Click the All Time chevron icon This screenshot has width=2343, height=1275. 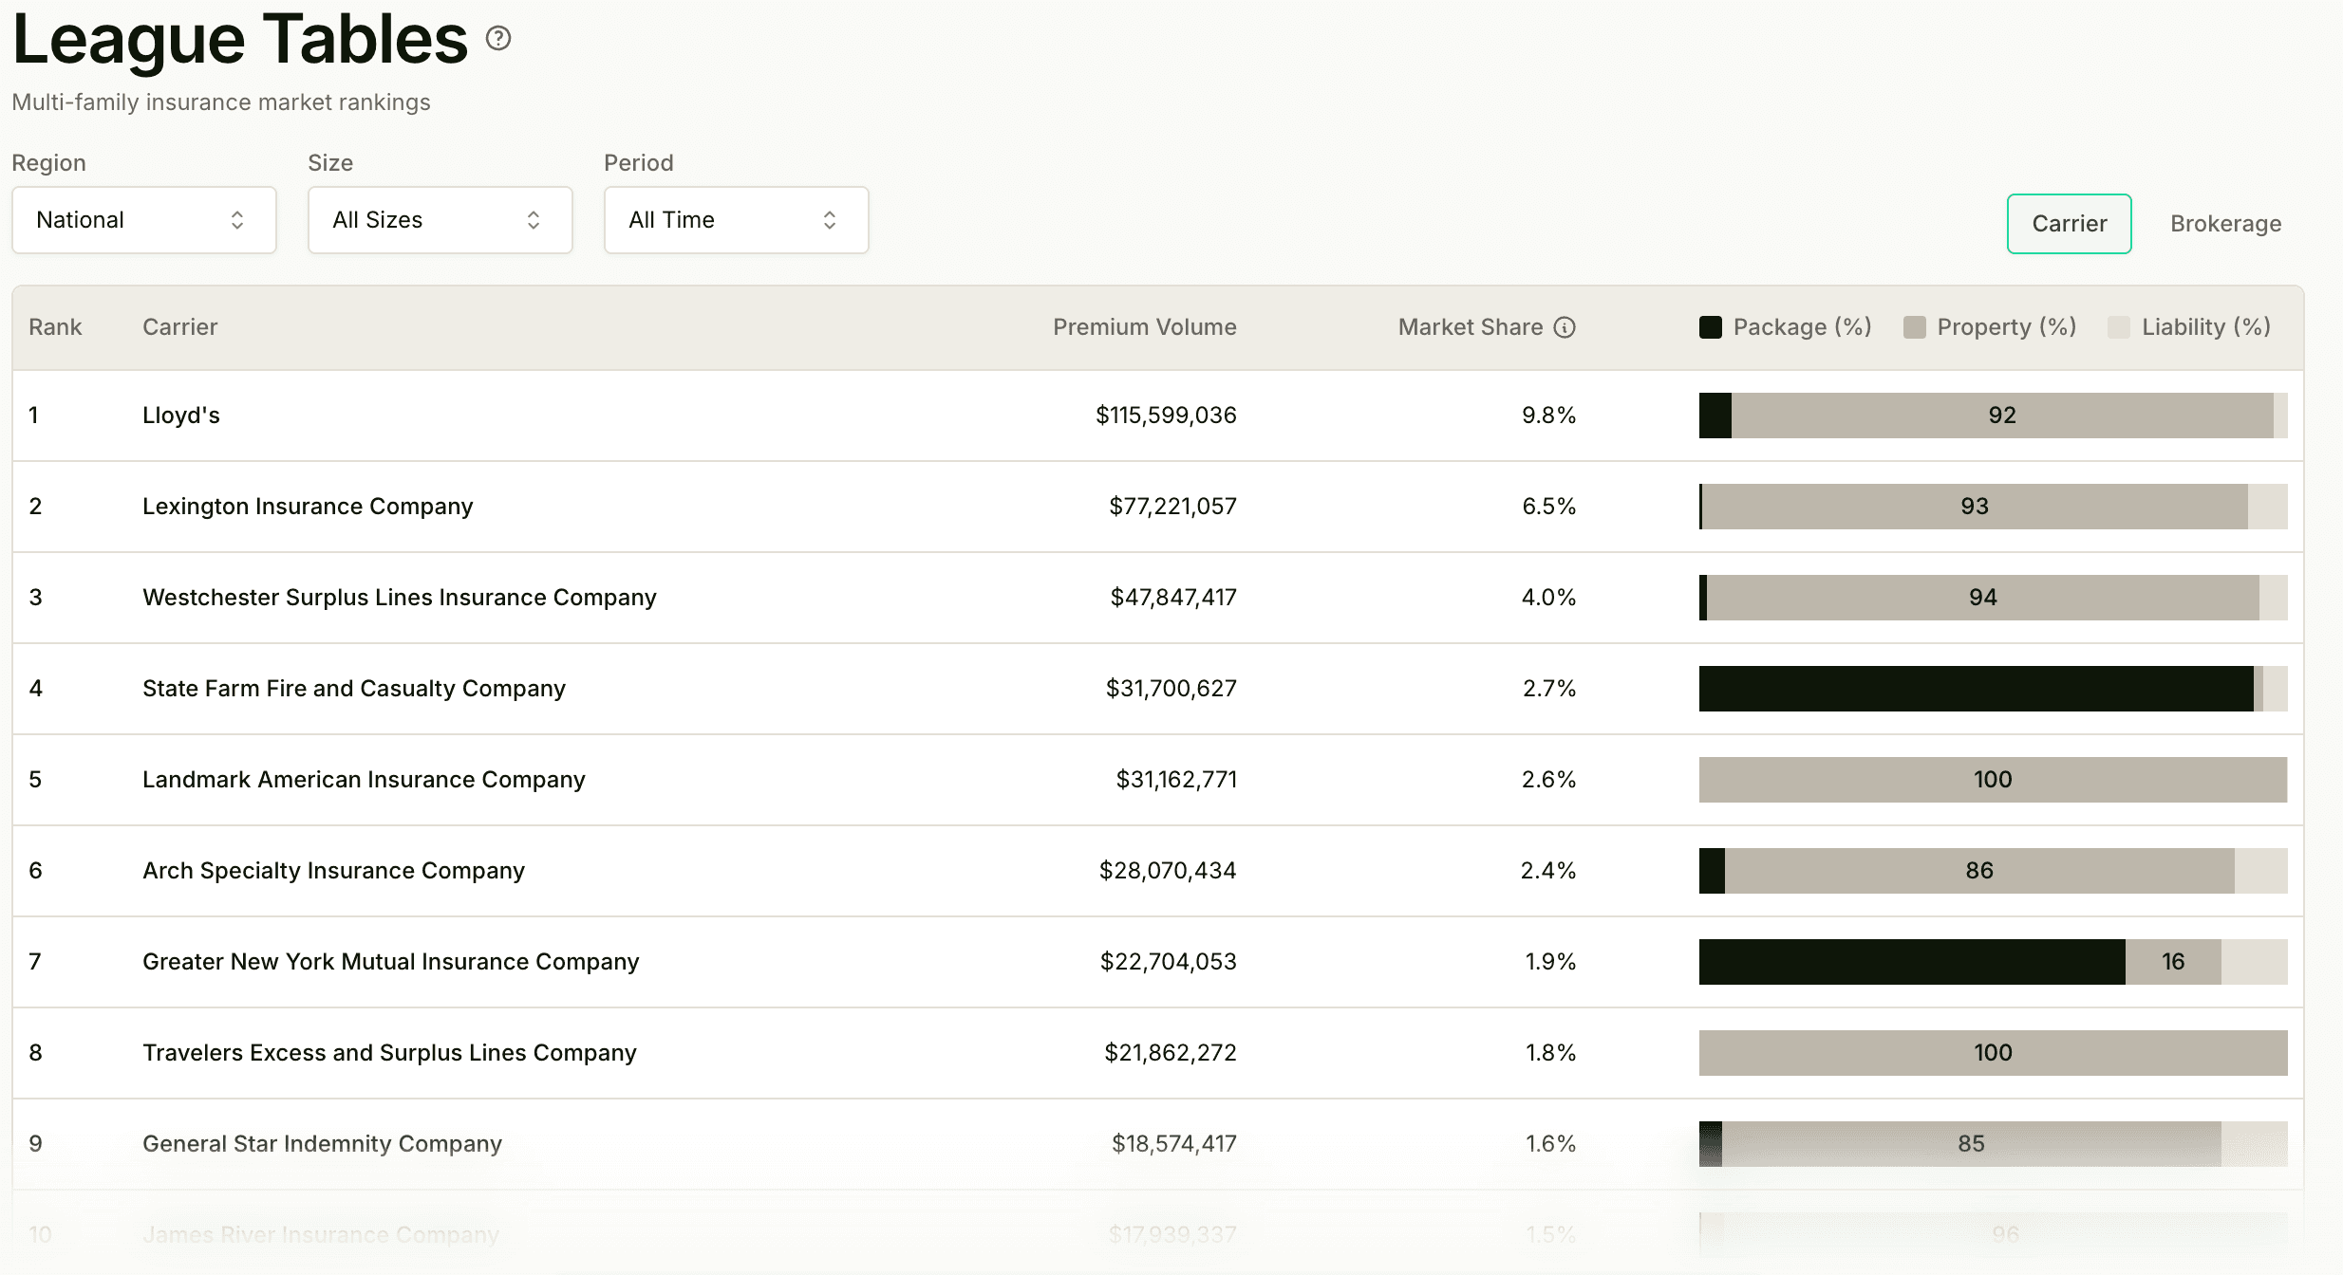pyautogui.click(x=830, y=220)
